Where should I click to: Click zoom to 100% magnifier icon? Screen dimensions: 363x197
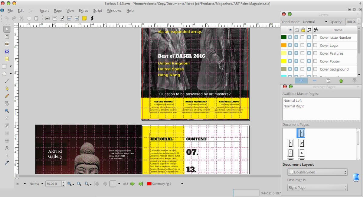(79, 184)
